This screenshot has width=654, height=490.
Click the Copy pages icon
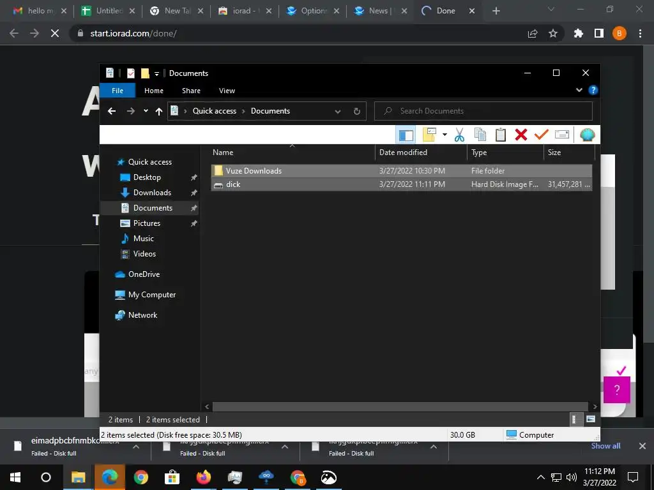[480, 135]
